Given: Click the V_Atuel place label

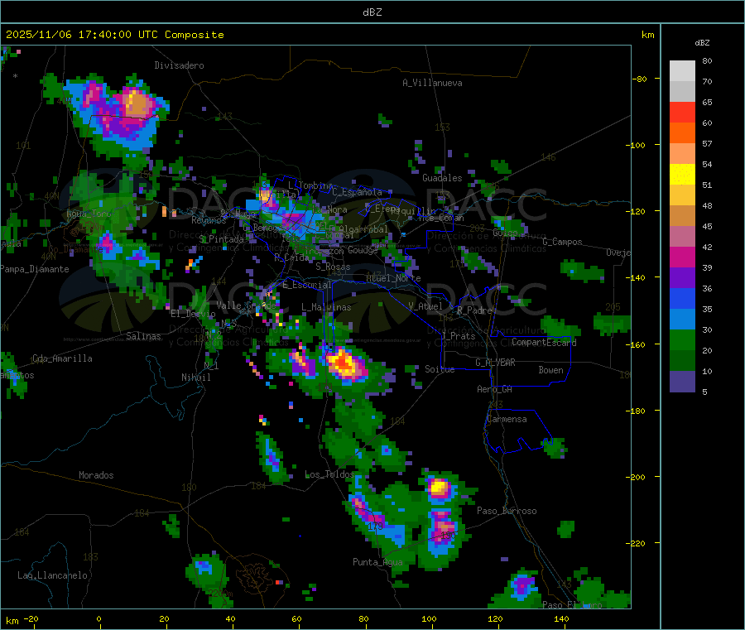Looking at the screenshot, I should click(425, 306).
